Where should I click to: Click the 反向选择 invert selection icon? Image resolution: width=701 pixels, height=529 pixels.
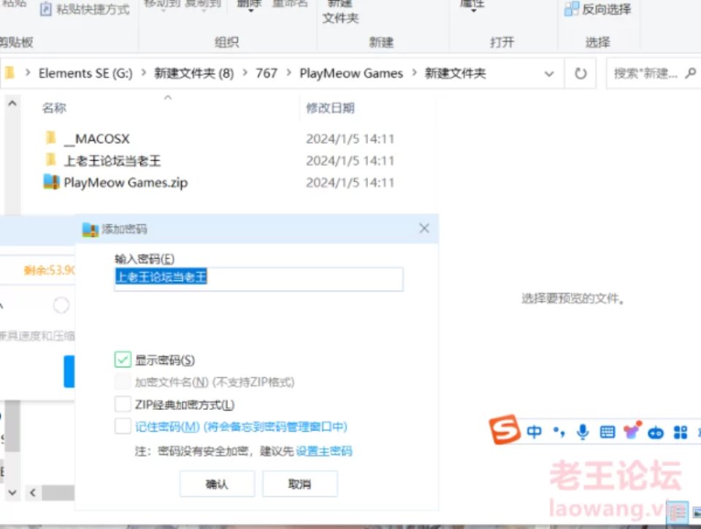[x=571, y=9]
